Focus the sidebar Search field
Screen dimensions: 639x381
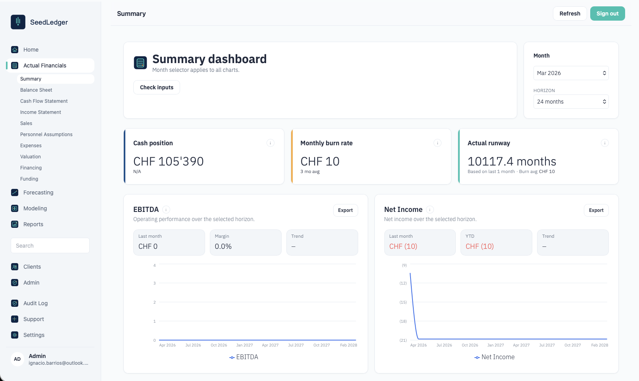tap(50, 246)
